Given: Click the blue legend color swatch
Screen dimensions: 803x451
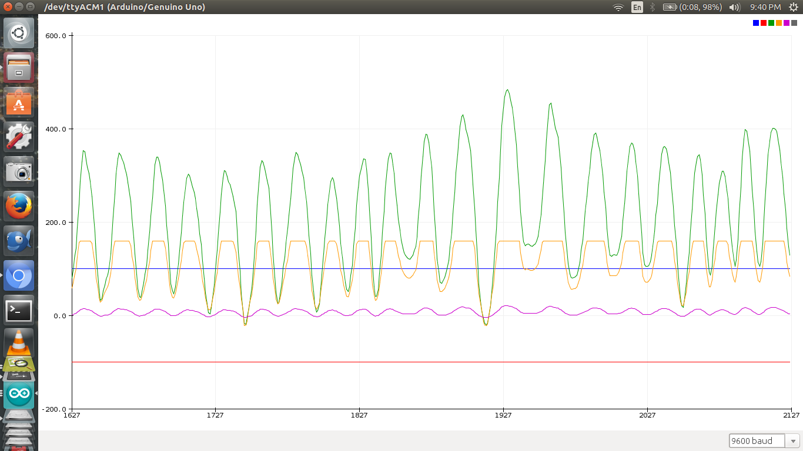Looking at the screenshot, I should 756,23.
